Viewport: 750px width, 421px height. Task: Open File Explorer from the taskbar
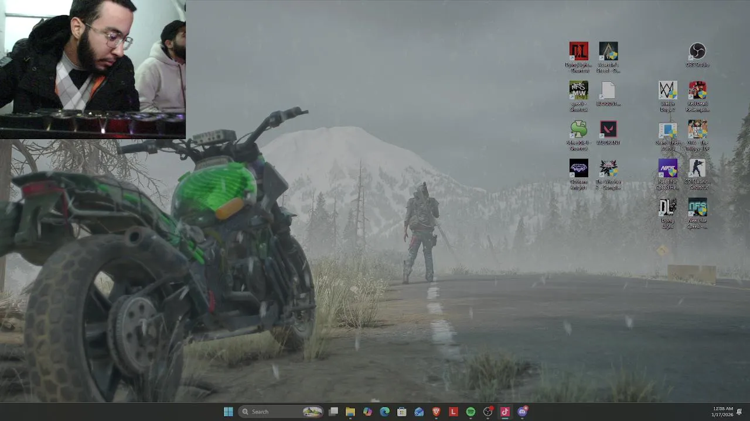click(x=350, y=412)
